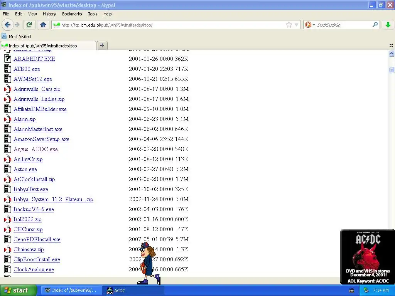Open the Adrinwalls_Cars.zip link
The image size is (395, 296).
[x=37, y=89]
